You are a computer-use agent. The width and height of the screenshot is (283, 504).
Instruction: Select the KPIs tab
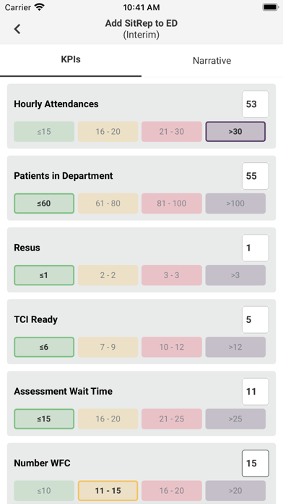(71, 60)
